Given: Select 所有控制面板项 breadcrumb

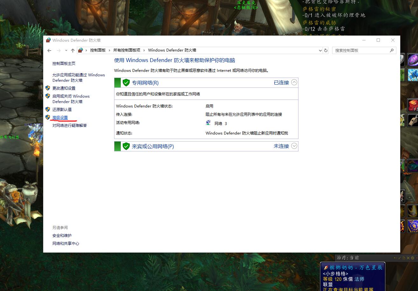Looking at the screenshot, I should (127, 50).
